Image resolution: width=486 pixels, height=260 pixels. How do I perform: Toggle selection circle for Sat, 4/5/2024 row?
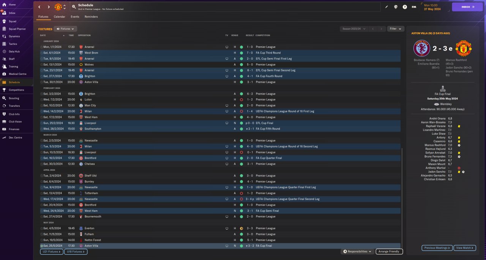[x=41, y=228]
